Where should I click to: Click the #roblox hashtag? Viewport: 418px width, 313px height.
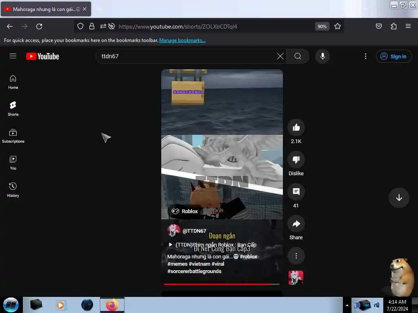[x=249, y=257]
